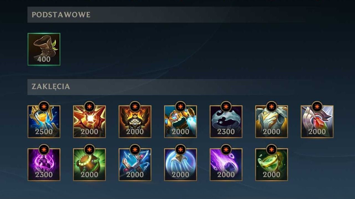The image size is (355, 199).
Task: Tap the star badge above the hourglass enchant
Action: (44, 106)
